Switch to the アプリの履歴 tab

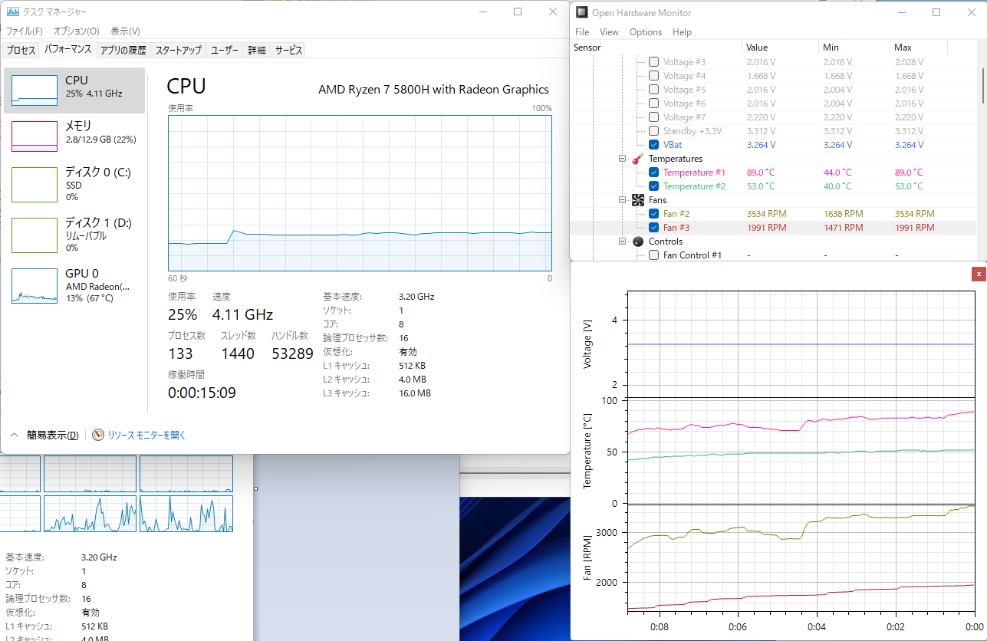[x=123, y=50]
